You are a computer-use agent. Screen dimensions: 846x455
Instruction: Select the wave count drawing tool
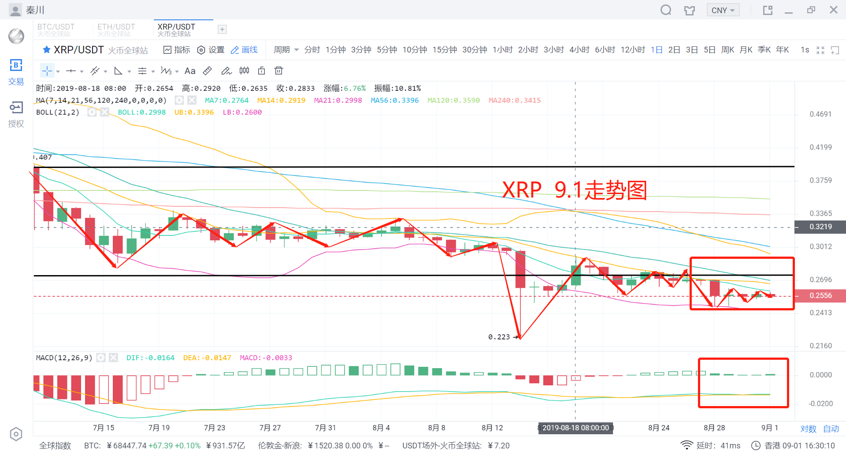click(x=166, y=71)
